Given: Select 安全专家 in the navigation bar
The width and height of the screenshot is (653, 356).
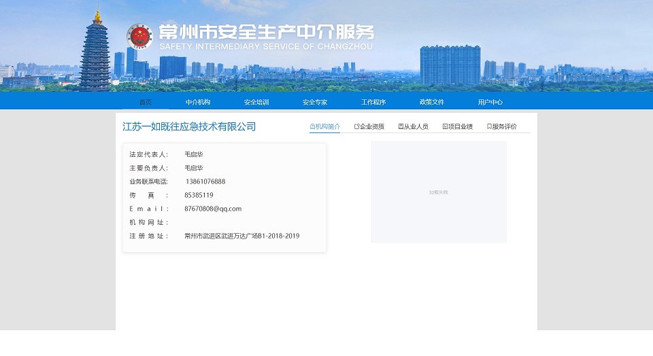Looking at the screenshot, I should coord(315,102).
